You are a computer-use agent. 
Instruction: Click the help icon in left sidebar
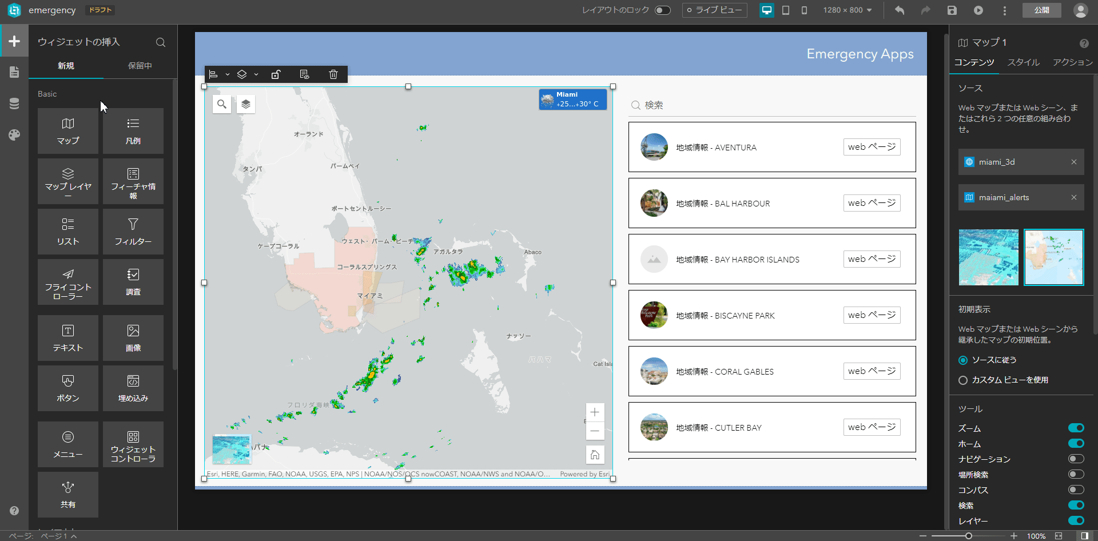[14, 511]
